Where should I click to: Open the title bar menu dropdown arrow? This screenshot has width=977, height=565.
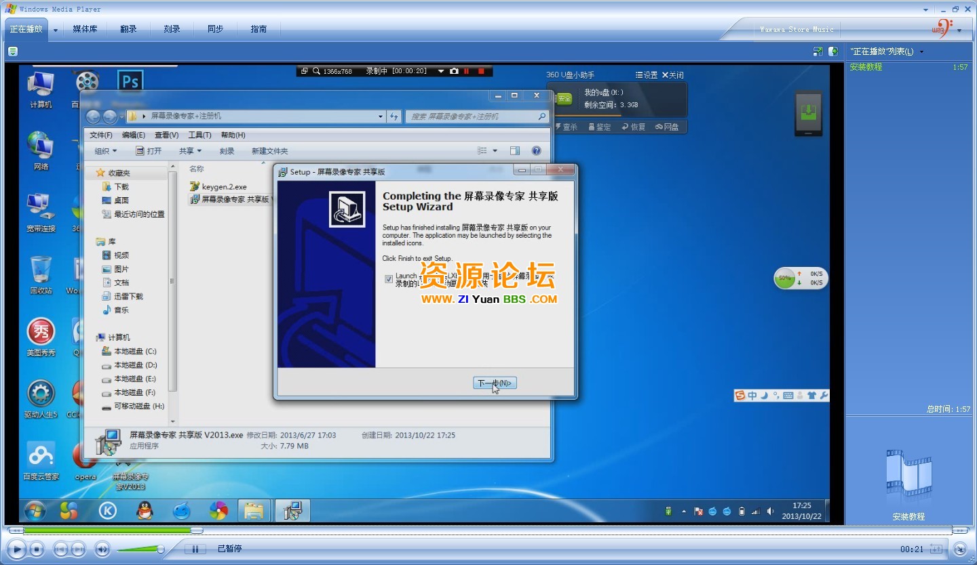927,9
